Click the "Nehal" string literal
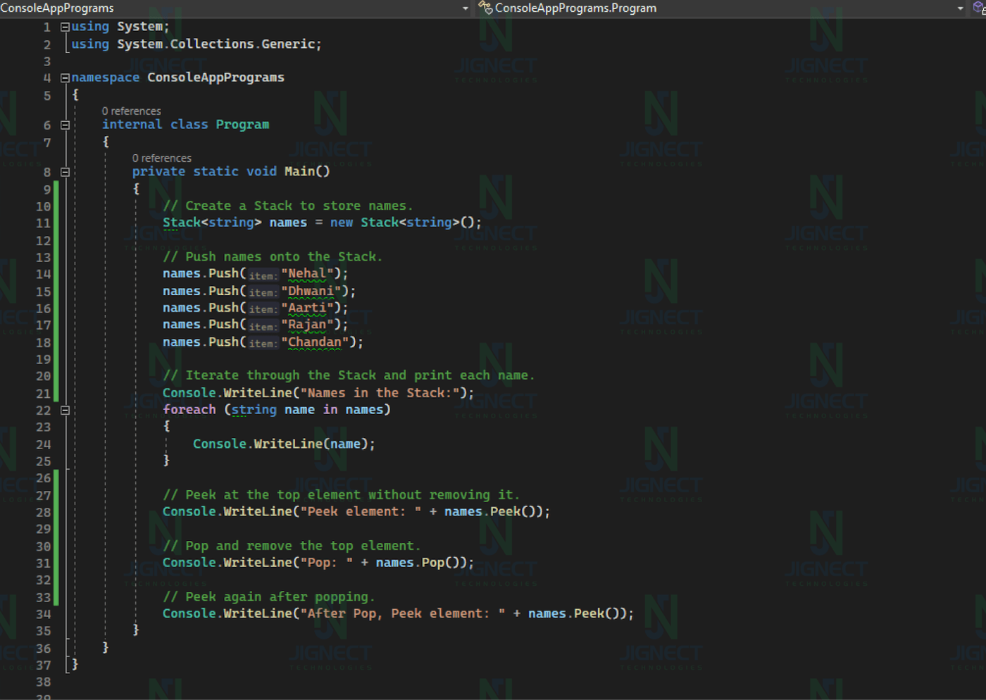986x700 pixels. pos(307,274)
